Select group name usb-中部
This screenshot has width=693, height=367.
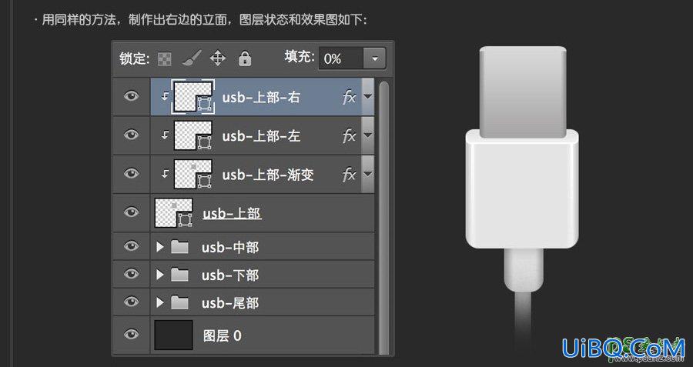point(230,247)
